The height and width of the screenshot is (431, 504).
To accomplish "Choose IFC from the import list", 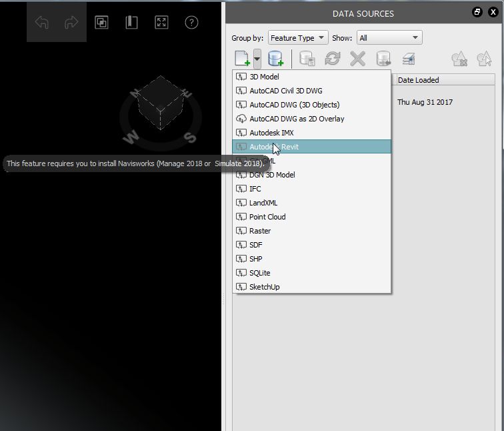I will [311, 189].
